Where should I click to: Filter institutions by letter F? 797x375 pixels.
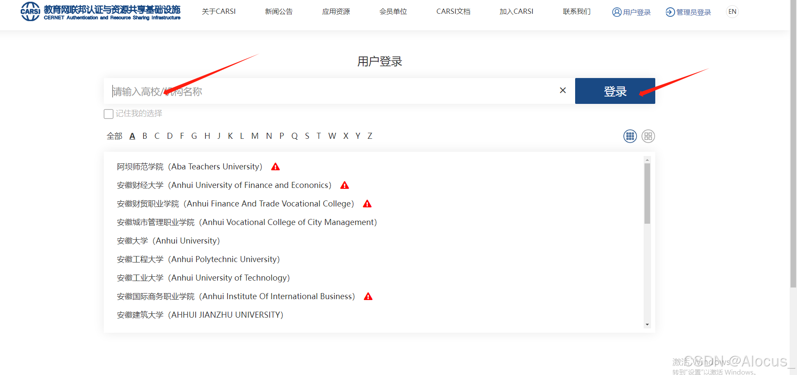[182, 136]
